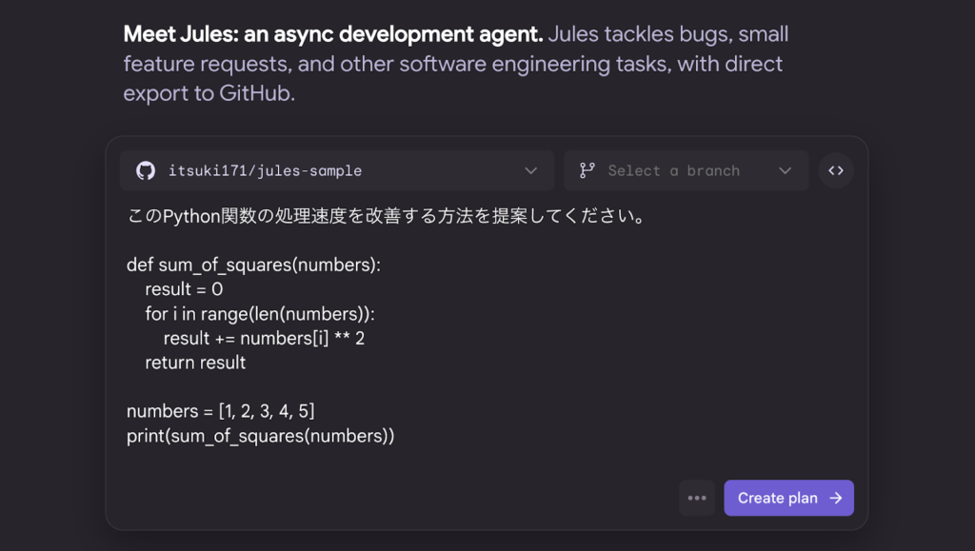
Task: Place cursor in the Japanese prompt line
Action: click(x=388, y=216)
